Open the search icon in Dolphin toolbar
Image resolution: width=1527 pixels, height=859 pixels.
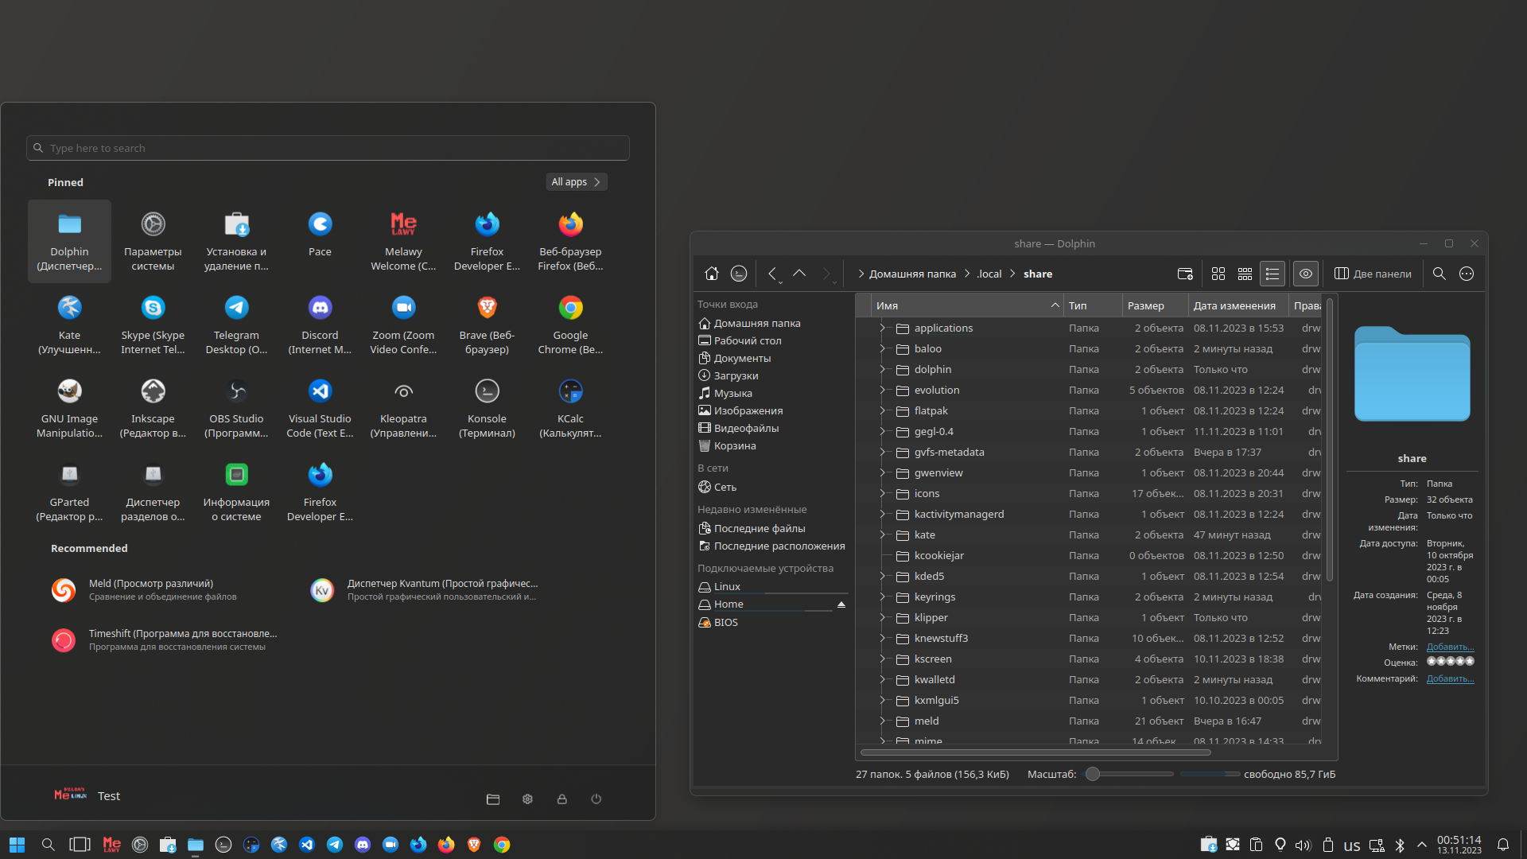[x=1439, y=274]
